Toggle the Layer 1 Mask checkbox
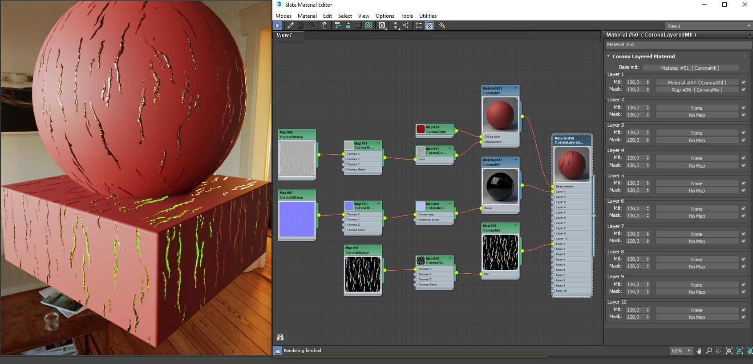Viewport: 753px width, 364px height. [x=744, y=89]
